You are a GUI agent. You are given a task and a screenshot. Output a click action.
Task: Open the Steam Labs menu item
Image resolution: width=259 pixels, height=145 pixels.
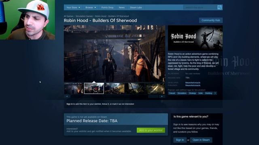click(136, 7)
